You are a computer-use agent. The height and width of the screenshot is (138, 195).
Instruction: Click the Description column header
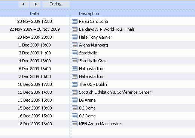[x=89, y=13]
